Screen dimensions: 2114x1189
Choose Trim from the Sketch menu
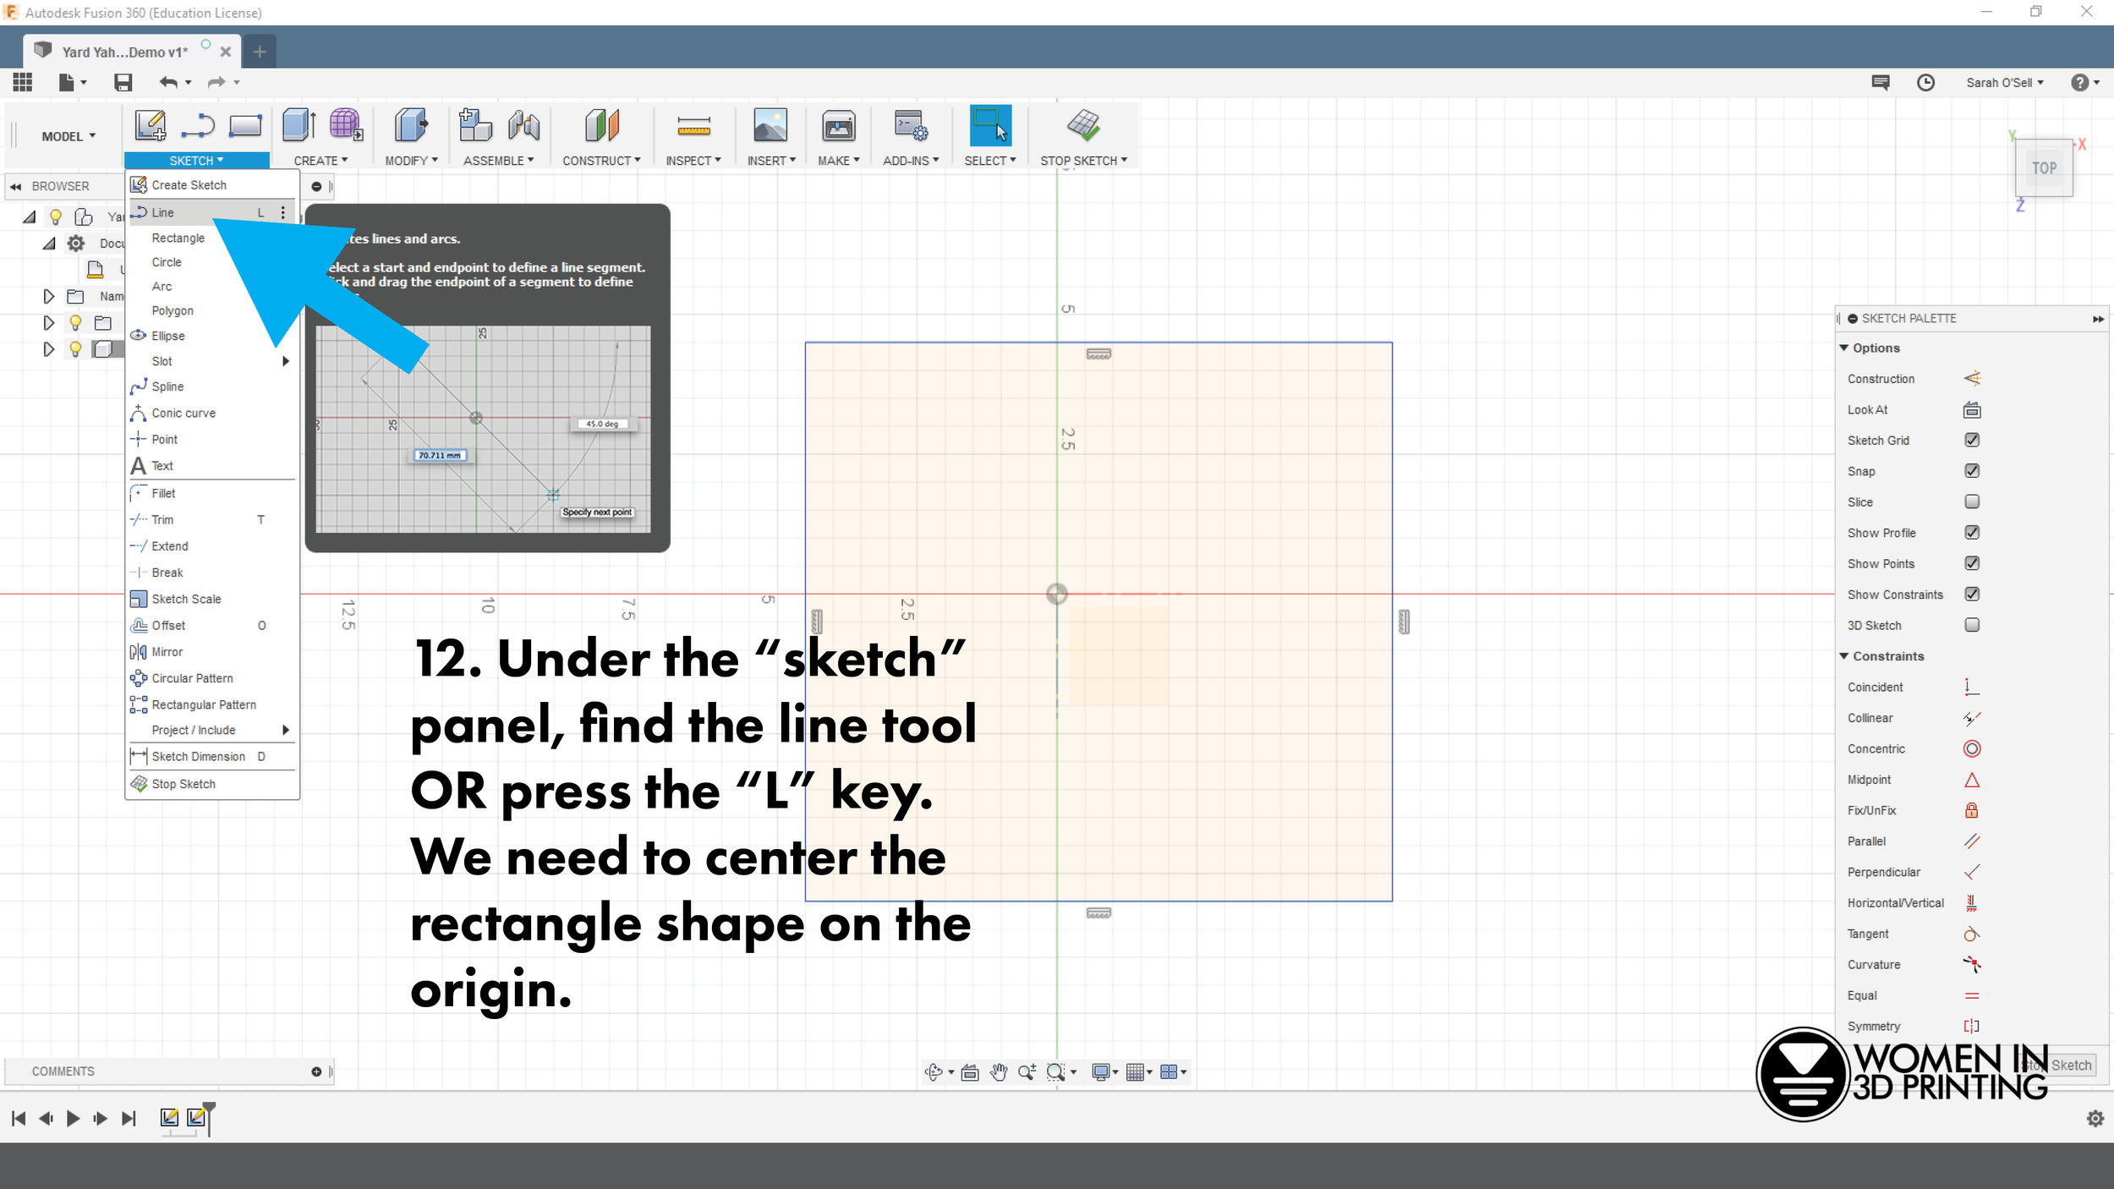212,520
